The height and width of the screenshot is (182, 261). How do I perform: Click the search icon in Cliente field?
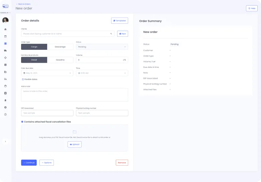pyautogui.click(x=111, y=34)
